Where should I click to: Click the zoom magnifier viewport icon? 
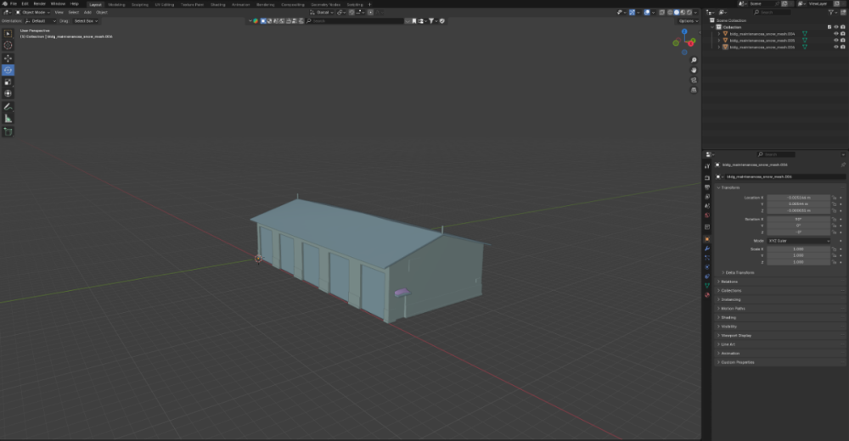(x=694, y=60)
